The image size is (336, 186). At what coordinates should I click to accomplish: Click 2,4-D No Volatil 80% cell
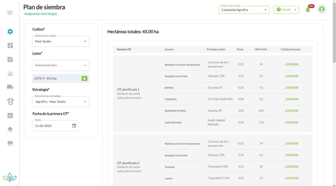[x=220, y=99]
